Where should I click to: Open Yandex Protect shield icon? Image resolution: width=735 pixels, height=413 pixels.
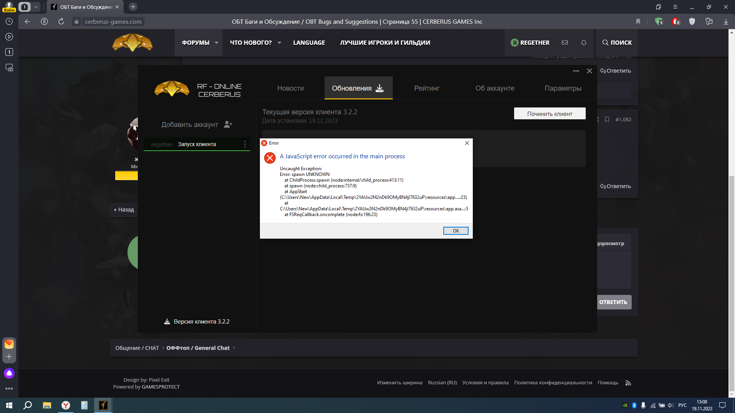tap(692, 22)
